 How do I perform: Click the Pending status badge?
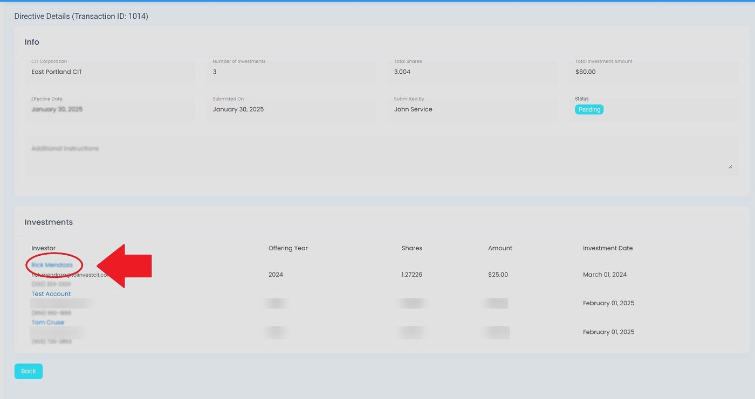pyautogui.click(x=589, y=109)
